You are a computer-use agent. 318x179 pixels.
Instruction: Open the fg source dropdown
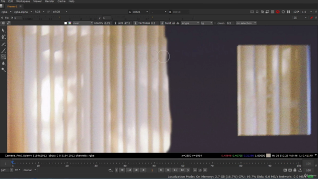click(207, 23)
